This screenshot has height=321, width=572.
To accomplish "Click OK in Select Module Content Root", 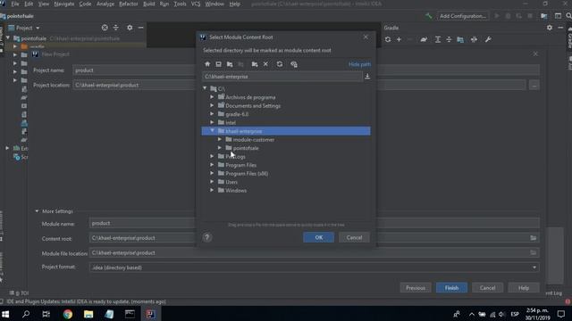I will point(318,237).
